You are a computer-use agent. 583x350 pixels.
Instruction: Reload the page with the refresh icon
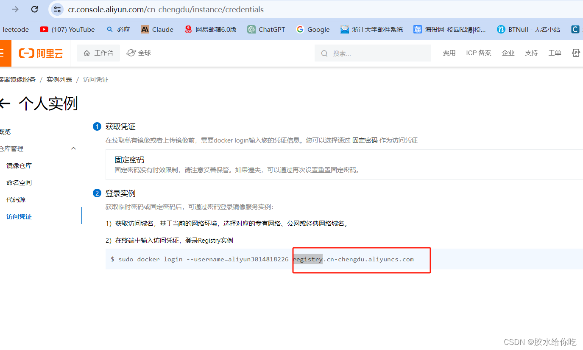click(35, 9)
